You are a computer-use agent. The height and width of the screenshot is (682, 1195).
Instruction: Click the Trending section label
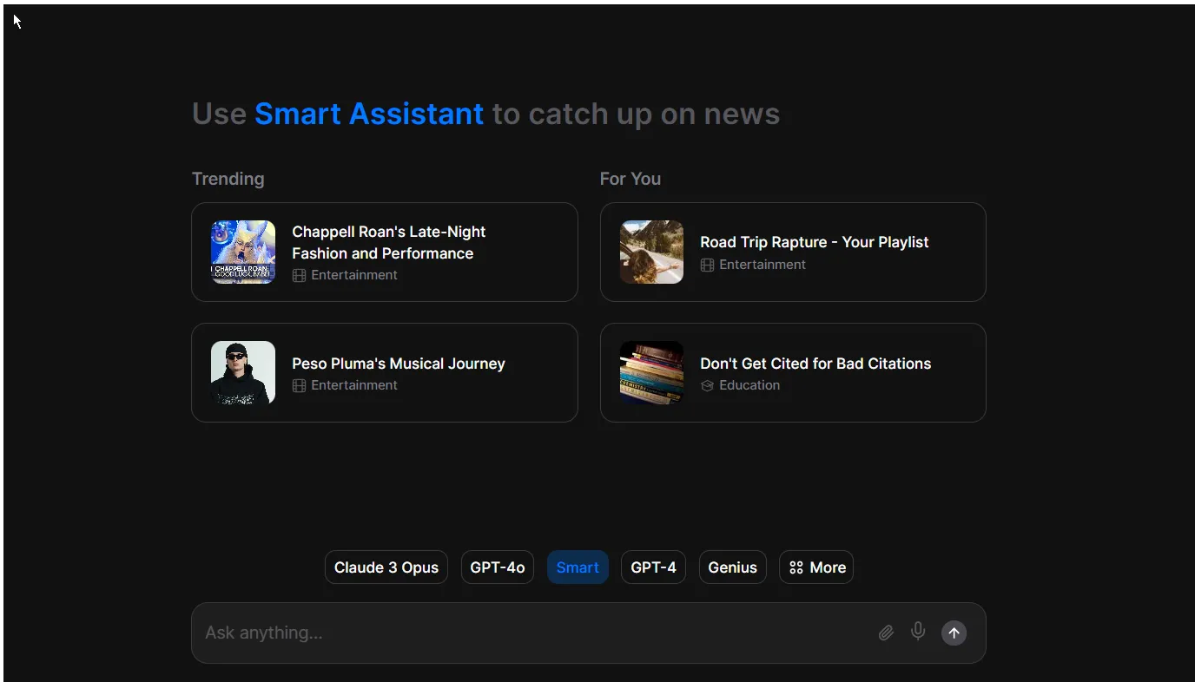click(228, 179)
